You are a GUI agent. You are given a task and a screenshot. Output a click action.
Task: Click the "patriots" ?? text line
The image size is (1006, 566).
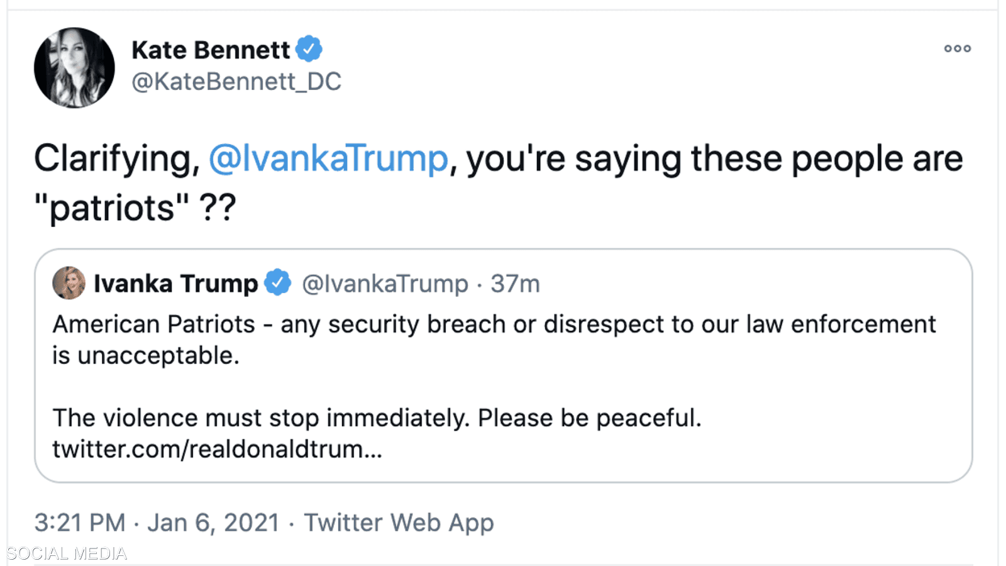[x=135, y=208]
